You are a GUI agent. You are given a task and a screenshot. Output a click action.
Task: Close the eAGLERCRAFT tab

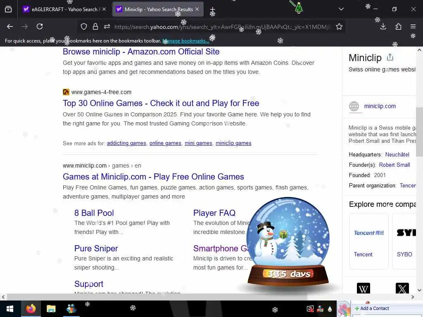pos(104,9)
